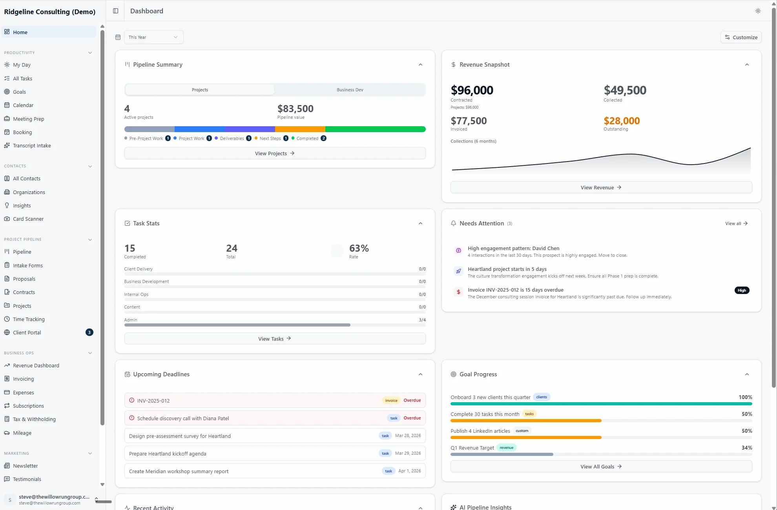Viewport: 777px width, 510px height.
Task: Open the Revenue Dashboard
Action: coord(36,365)
